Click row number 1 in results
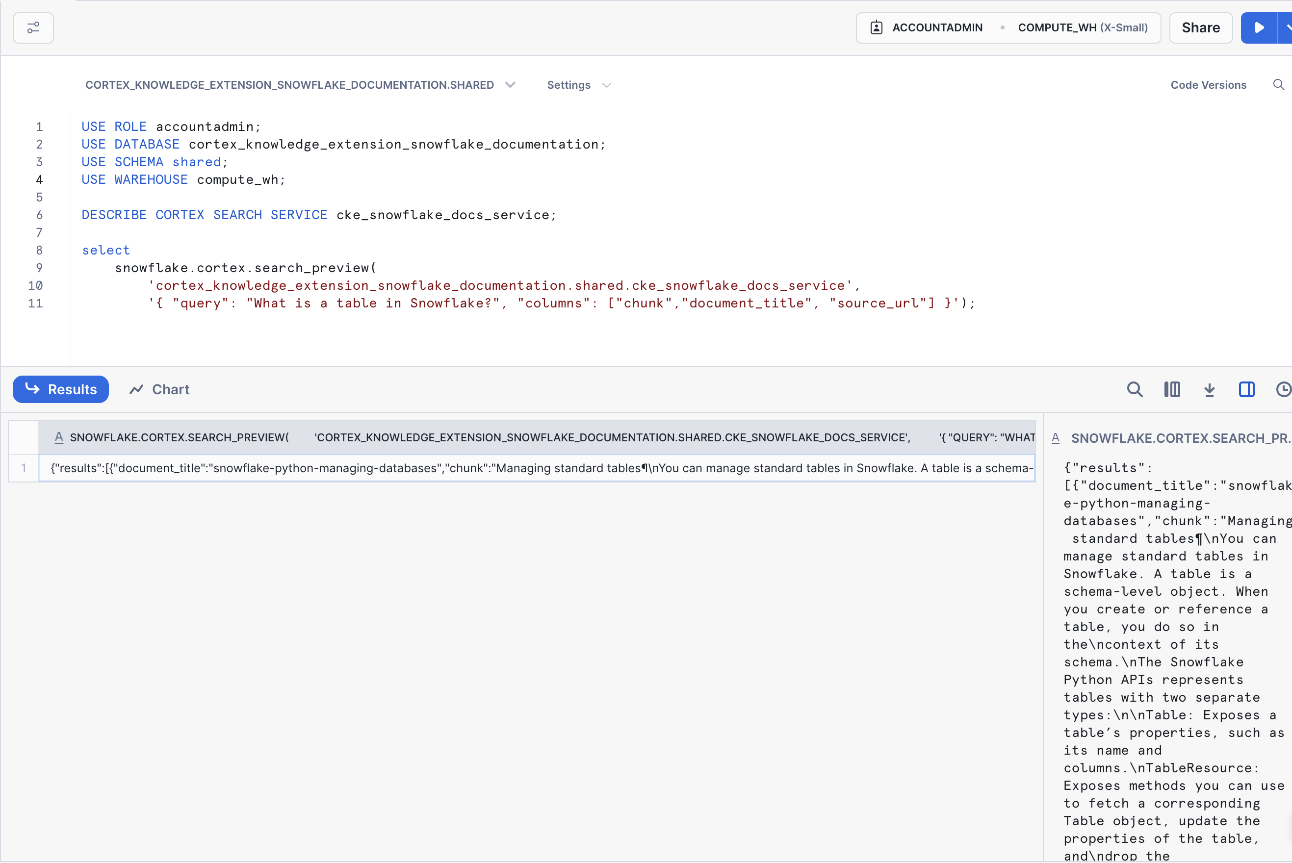 pyautogui.click(x=24, y=468)
